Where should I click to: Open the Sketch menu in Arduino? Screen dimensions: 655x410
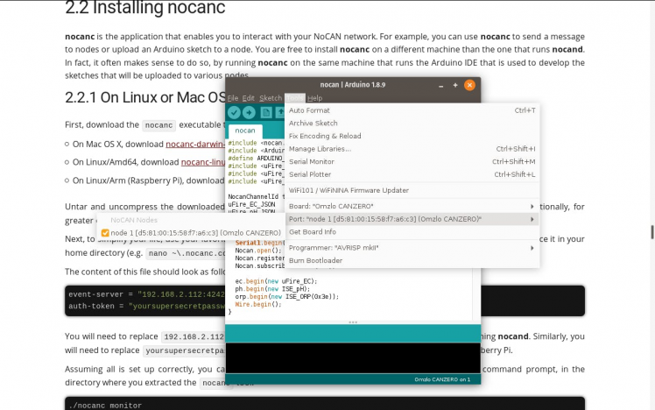click(x=271, y=98)
